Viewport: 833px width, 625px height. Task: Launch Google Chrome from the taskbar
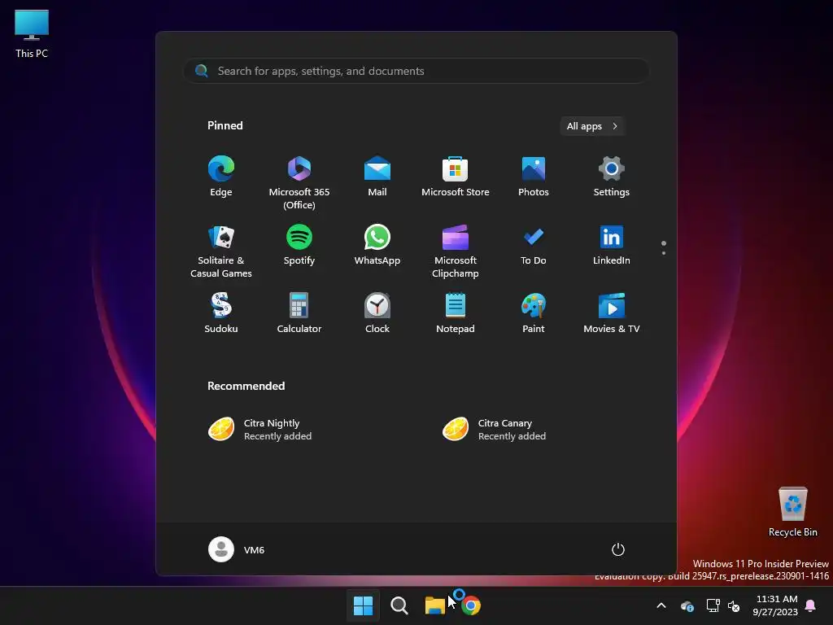[x=471, y=605]
